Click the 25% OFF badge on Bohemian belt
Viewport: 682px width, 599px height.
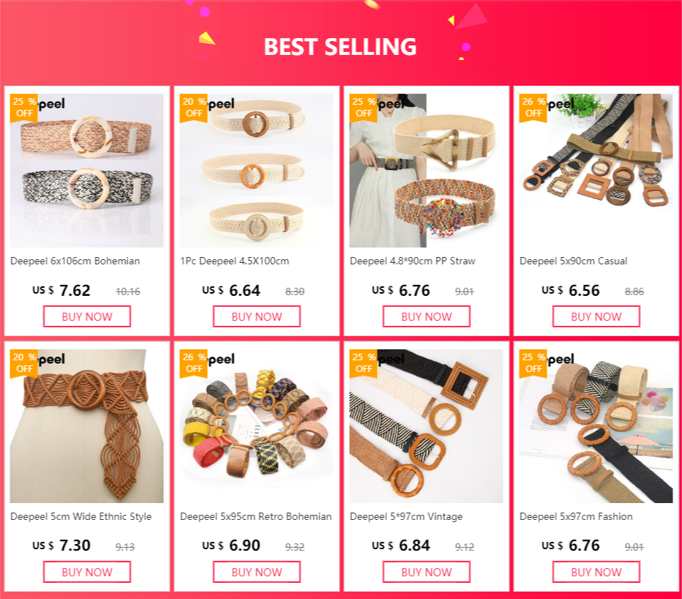pos(23,108)
